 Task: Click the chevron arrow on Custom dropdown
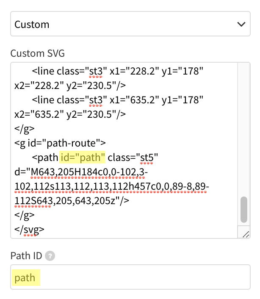click(241, 24)
